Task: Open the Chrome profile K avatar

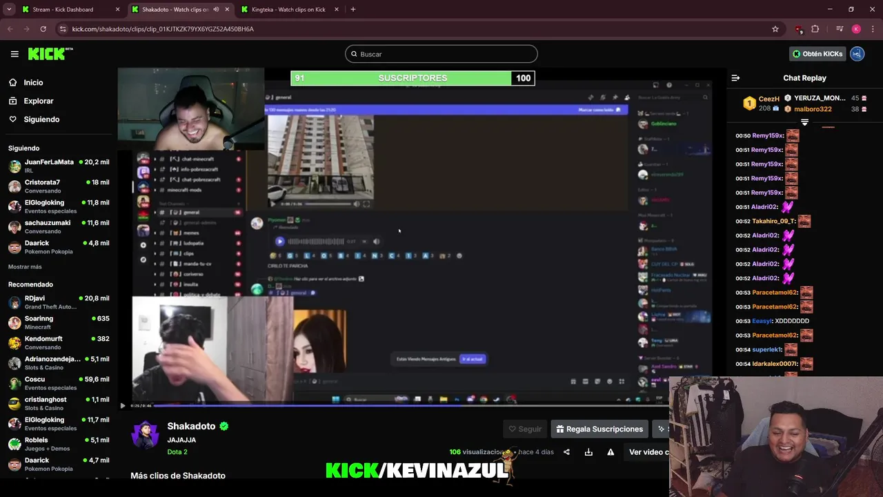Action: [x=856, y=29]
